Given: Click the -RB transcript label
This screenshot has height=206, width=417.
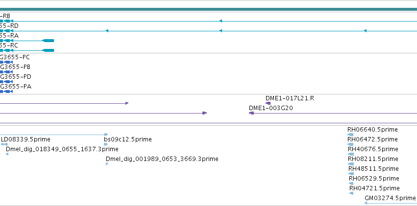Looking at the screenshot, I should (x=5, y=16).
